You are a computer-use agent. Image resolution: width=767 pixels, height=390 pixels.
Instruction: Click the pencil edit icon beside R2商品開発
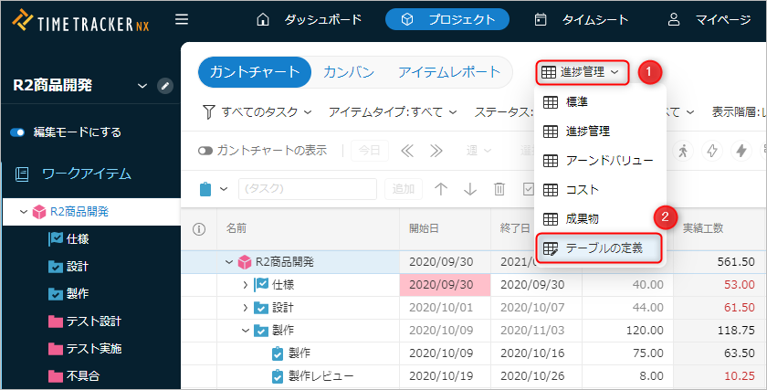pos(164,86)
